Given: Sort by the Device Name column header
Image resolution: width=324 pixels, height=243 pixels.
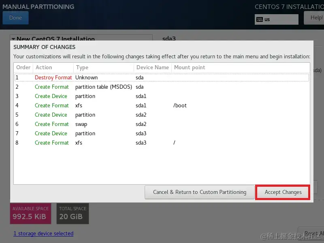Looking at the screenshot, I should click(x=153, y=67).
